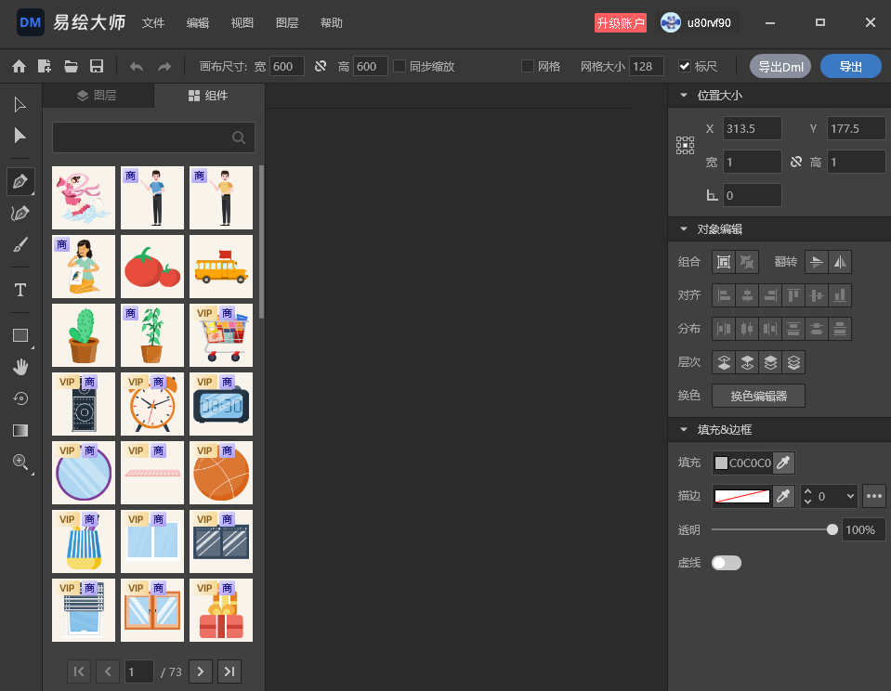Open the 视图 menu
This screenshot has width=891, height=691.
point(242,22)
